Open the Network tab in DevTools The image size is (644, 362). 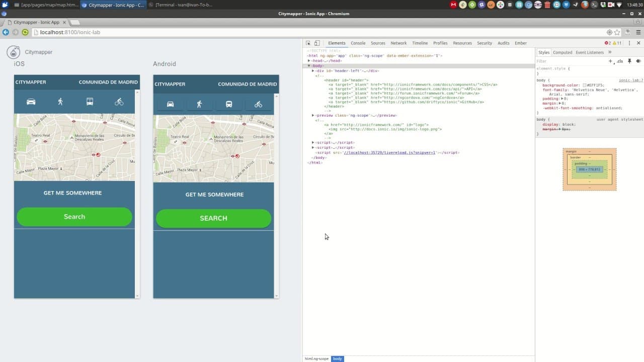[x=398, y=43]
